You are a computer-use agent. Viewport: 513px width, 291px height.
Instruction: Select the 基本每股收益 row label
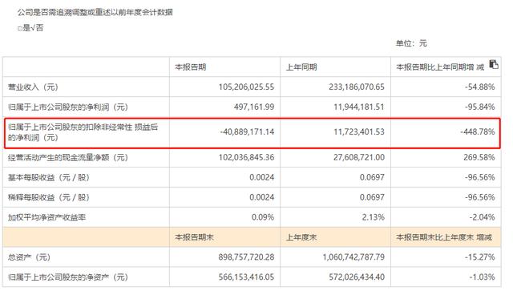click(x=49, y=177)
